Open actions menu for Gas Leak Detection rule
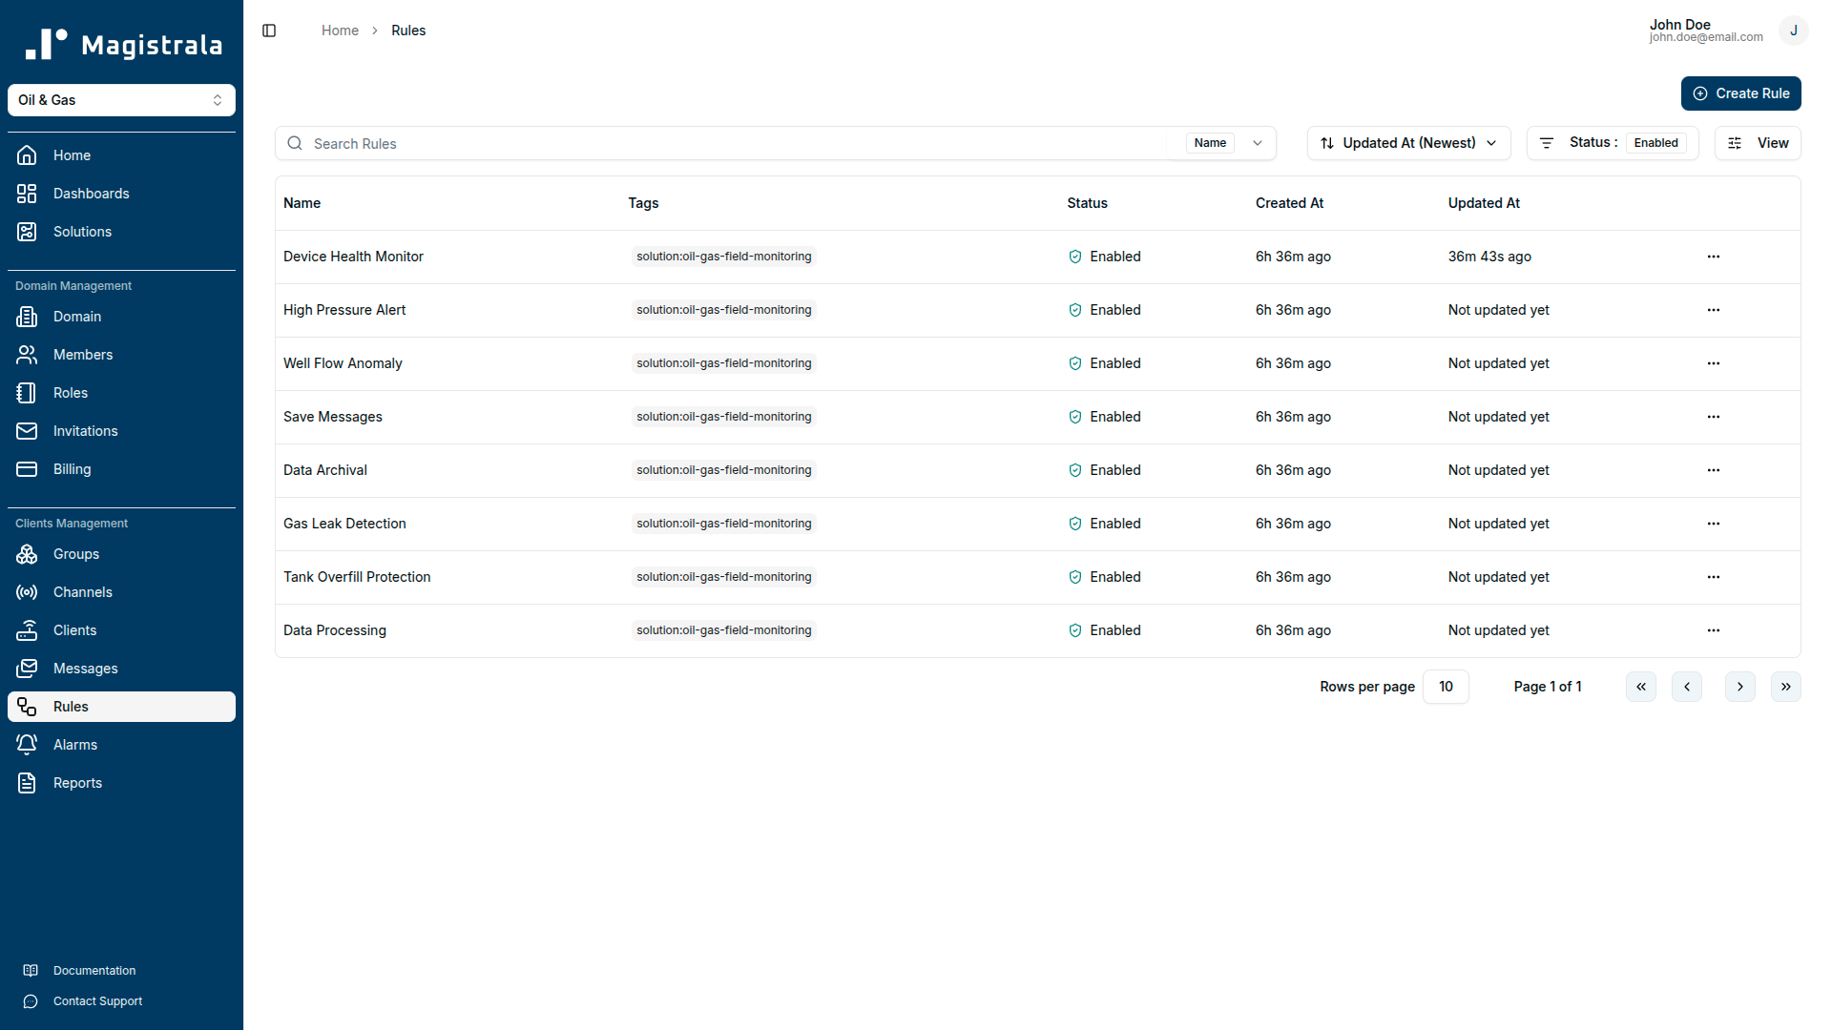Screen dimensions: 1832x1030 [x=1713, y=524]
